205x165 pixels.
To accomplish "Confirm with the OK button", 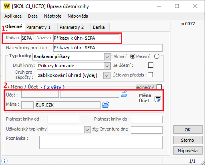I will click(x=188, y=130).
